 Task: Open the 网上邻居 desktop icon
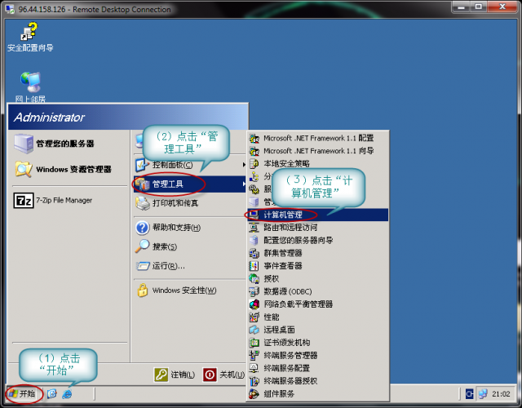[30, 86]
